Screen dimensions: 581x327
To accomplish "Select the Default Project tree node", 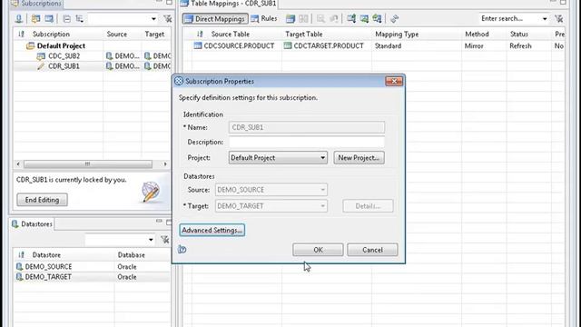I will pos(61,46).
